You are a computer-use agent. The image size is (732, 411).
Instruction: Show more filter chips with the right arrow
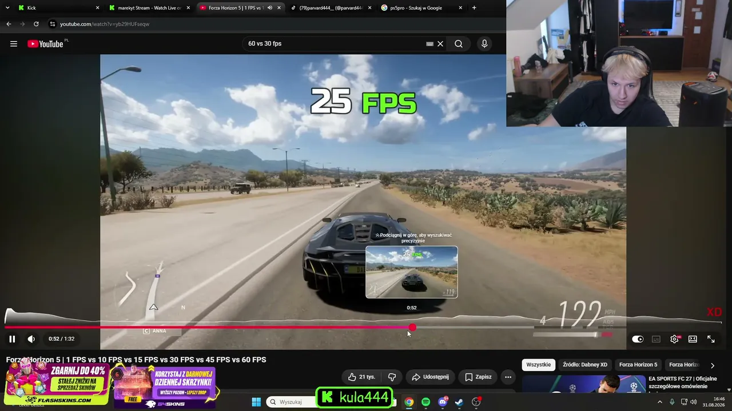pyautogui.click(x=713, y=365)
